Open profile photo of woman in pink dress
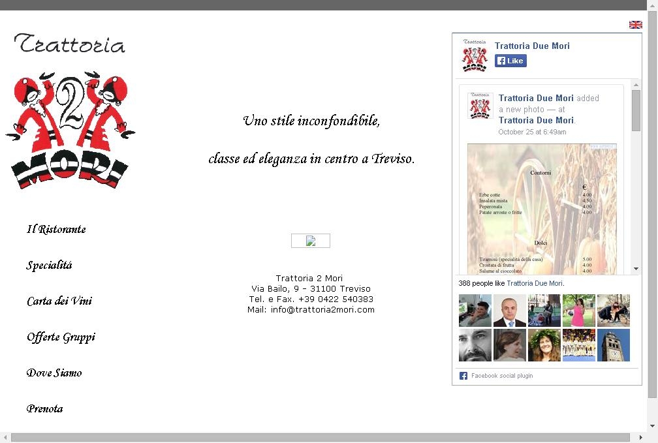Screen dimensions: 658x443 point(578,311)
